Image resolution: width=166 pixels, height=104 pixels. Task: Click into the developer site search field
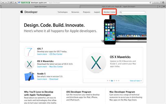(132, 12)
